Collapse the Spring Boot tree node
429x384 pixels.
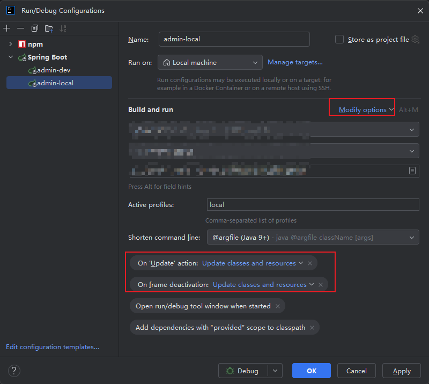[11, 57]
